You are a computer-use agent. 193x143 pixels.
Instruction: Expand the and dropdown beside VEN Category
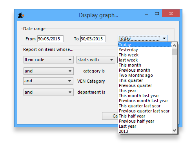coord(48,81)
